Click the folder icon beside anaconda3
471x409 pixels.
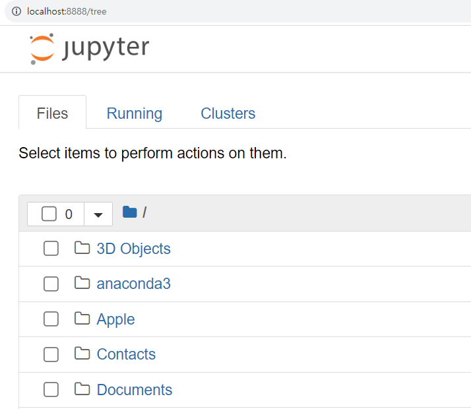(x=82, y=283)
